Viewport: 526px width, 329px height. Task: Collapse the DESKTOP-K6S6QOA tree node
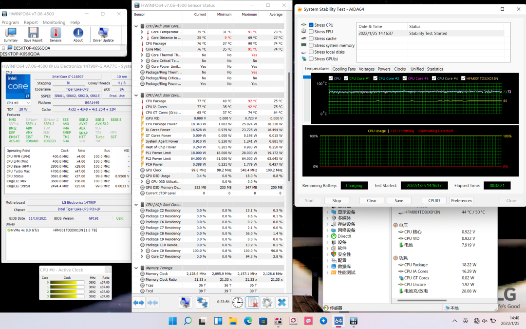pos(3,48)
